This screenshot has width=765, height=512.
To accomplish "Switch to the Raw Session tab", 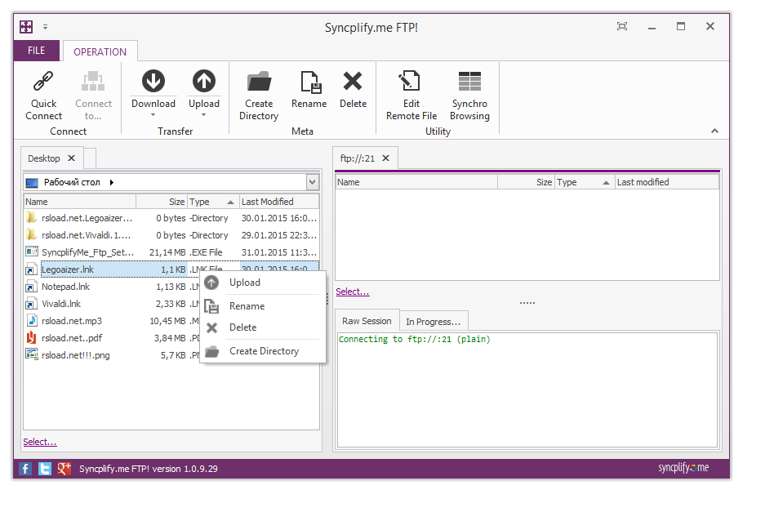I will (x=367, y=321).
